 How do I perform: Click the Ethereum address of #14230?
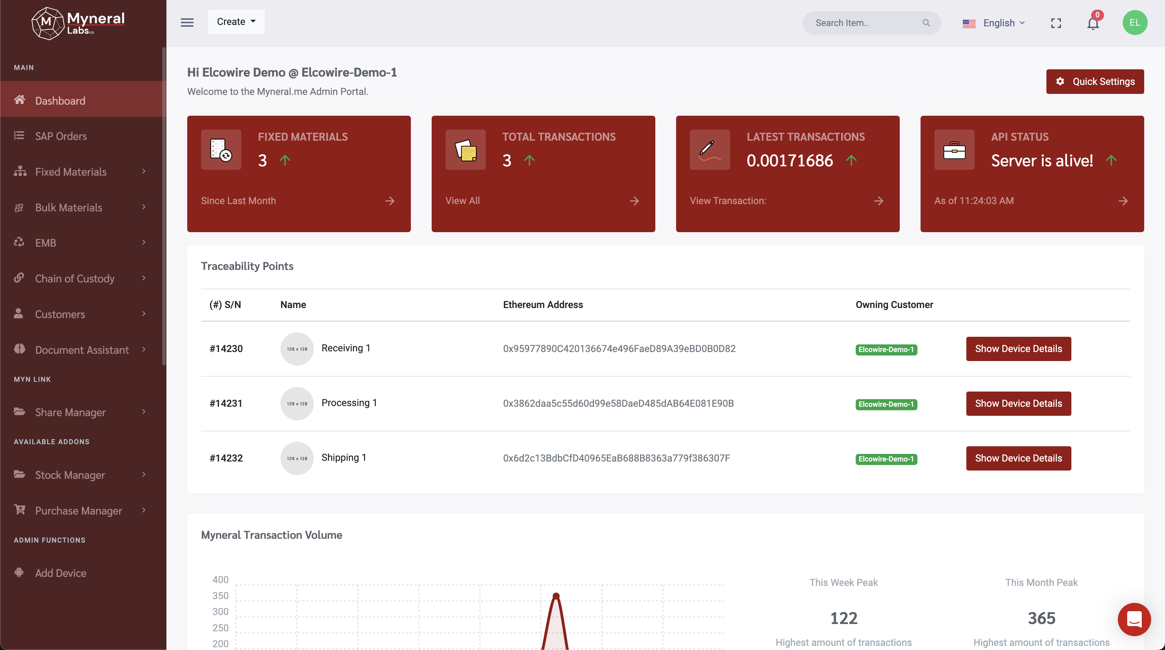[x=619, y=349]
